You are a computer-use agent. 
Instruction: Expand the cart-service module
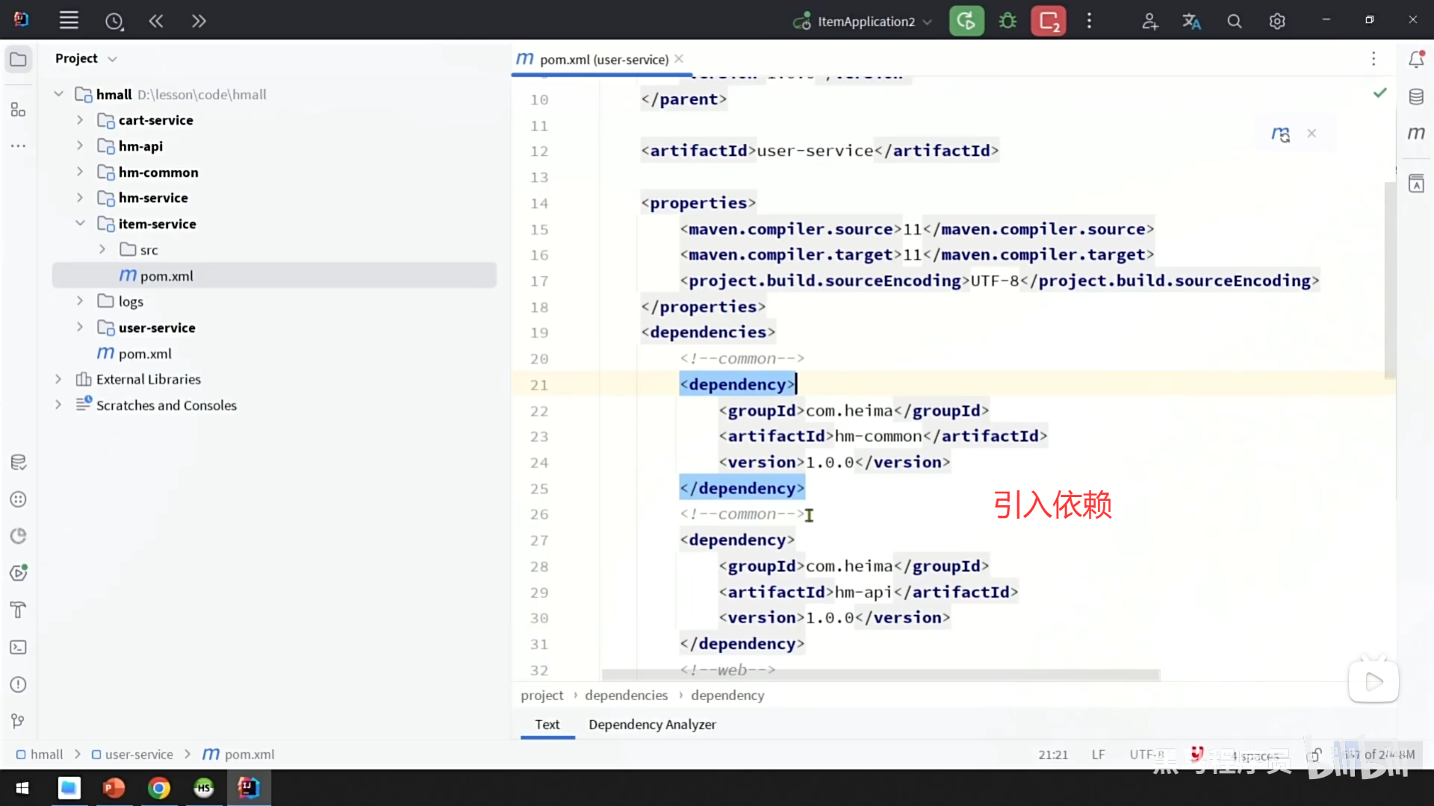[80, 120]
